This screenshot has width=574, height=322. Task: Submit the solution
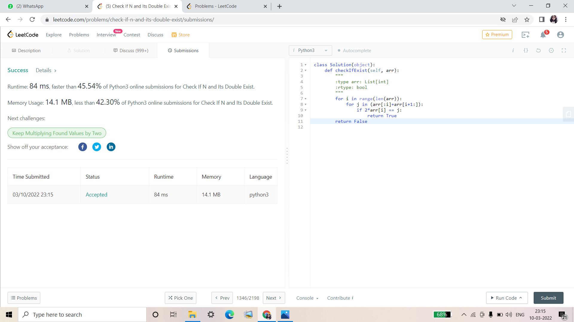tap(549, 298)
